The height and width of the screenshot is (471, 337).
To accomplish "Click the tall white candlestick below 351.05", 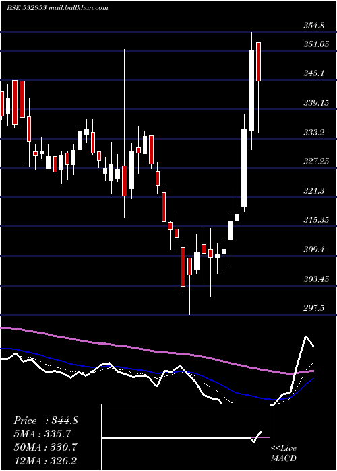I will point(251,90).
